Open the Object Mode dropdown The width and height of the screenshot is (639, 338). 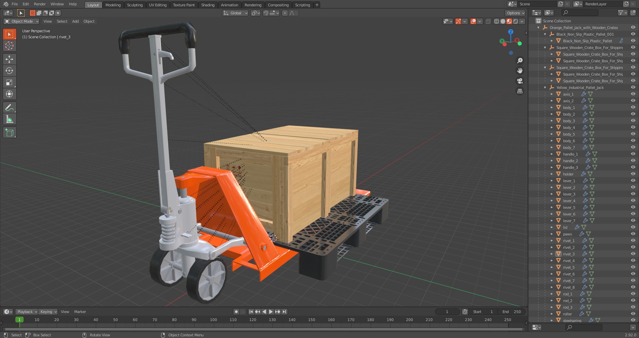pos(21,21)
